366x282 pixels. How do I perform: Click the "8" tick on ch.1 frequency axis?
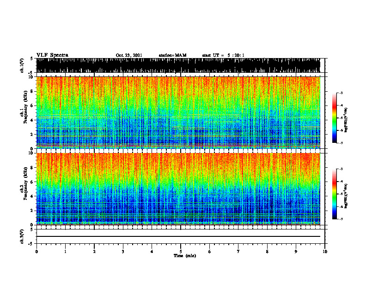tap(33, 91)
